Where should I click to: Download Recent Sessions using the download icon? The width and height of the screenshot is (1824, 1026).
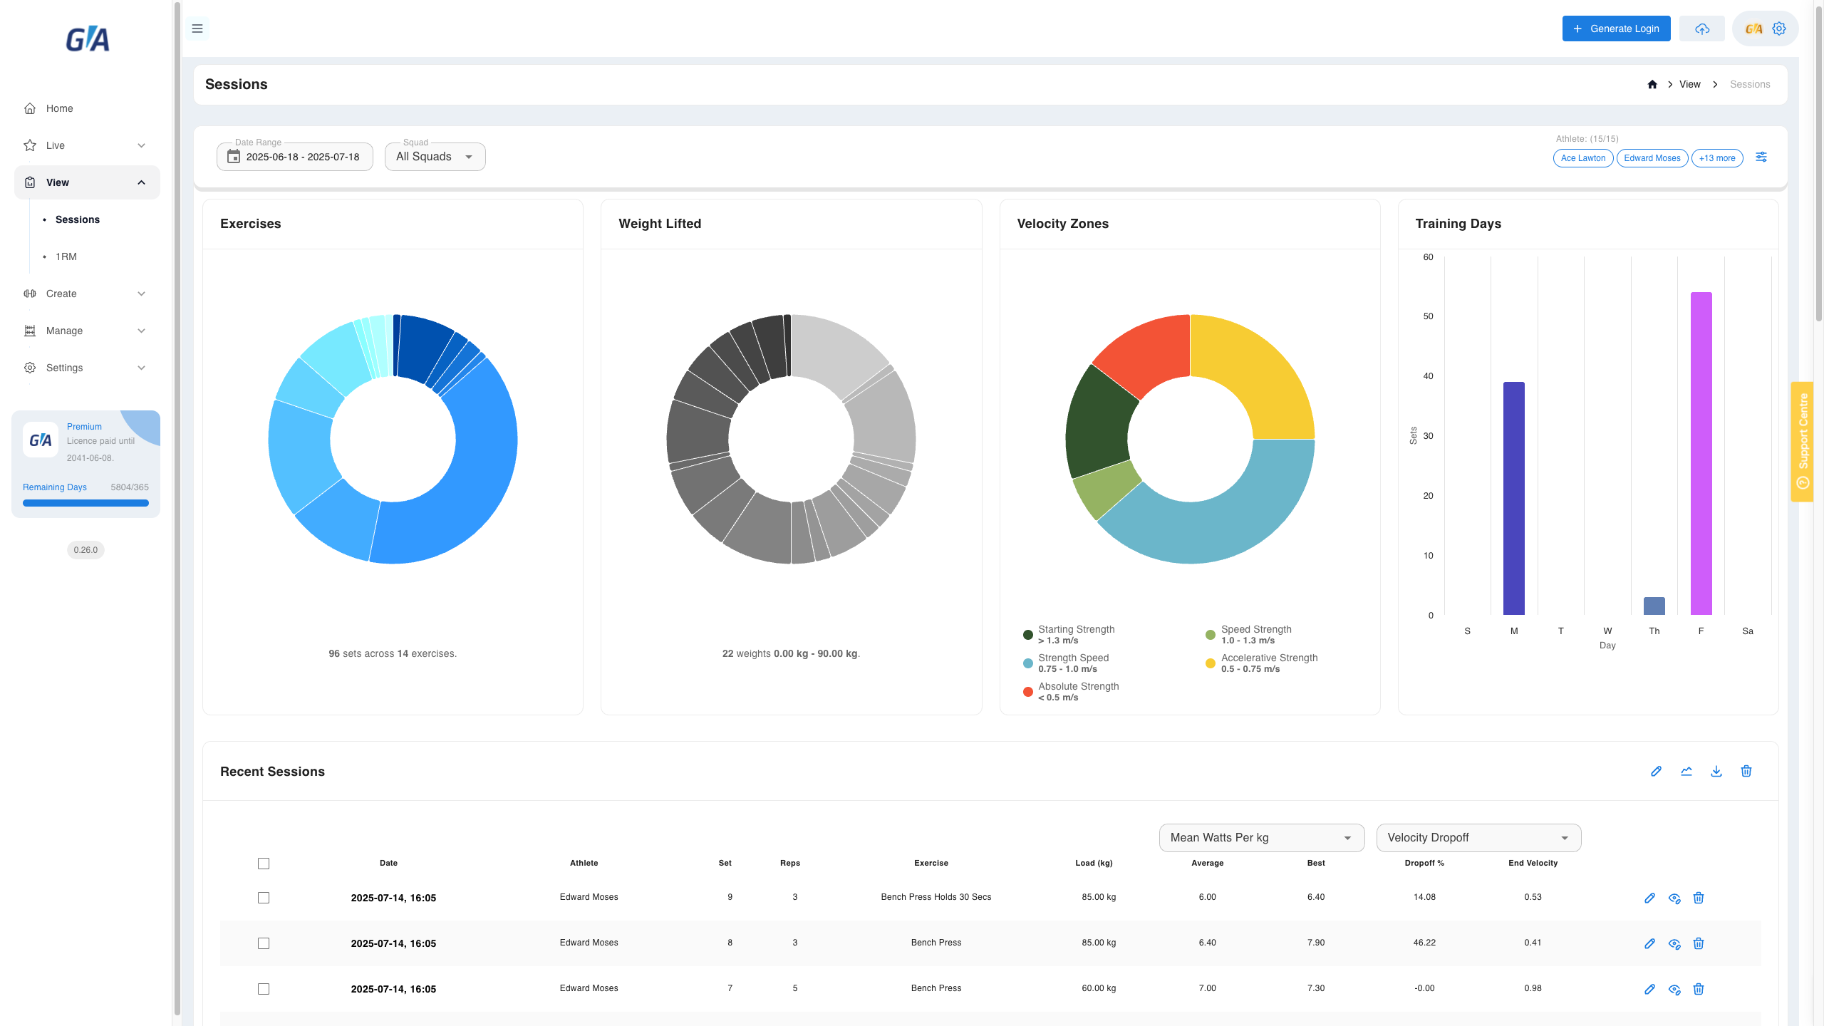pyautogui.click(x=1716, y=771)
